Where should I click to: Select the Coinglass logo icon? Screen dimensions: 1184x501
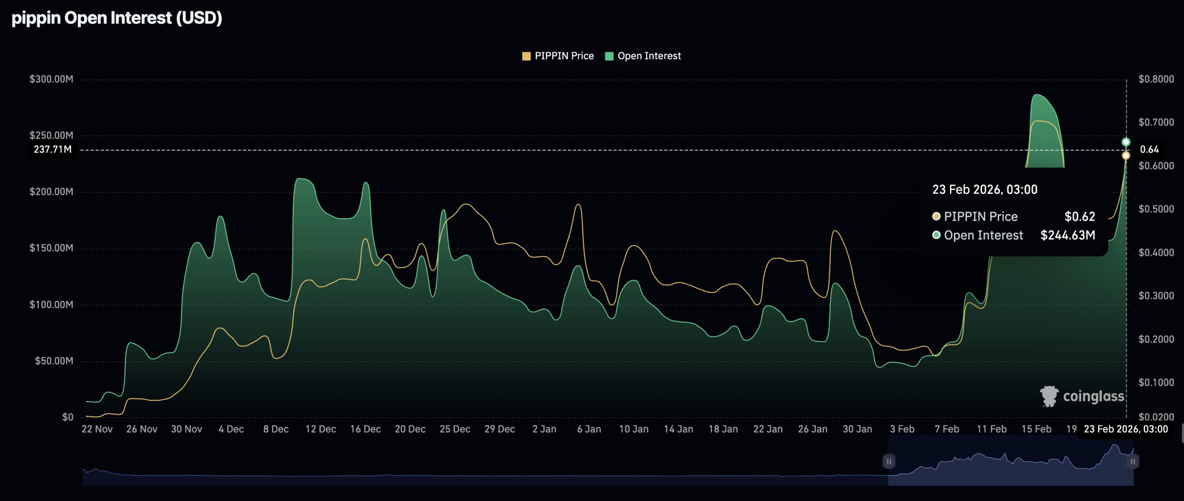pos(1050,396)
